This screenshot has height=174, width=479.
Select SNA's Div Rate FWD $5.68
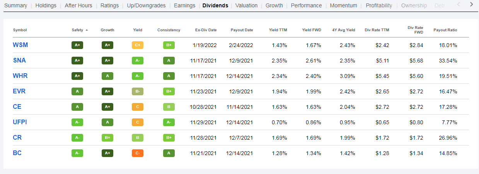coord(416,61)
